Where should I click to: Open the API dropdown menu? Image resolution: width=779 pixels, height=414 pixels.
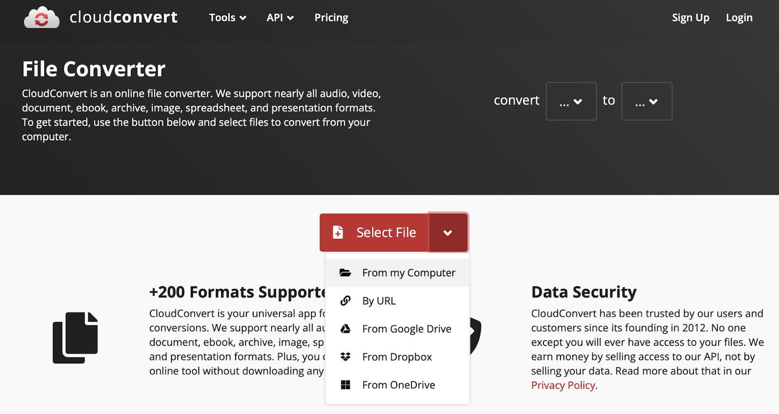click(280, 18)
